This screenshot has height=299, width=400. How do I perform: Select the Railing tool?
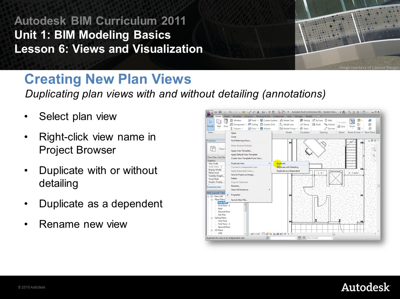305,120
